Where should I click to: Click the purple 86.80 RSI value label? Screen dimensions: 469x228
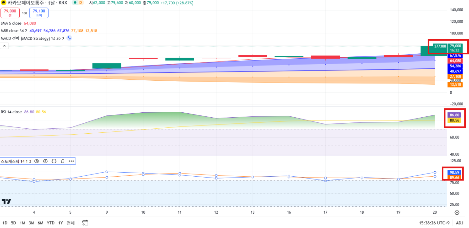(454, 115)
